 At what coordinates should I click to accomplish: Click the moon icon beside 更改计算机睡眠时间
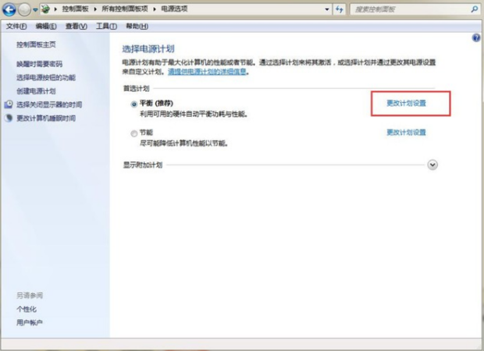coord(9,118)
